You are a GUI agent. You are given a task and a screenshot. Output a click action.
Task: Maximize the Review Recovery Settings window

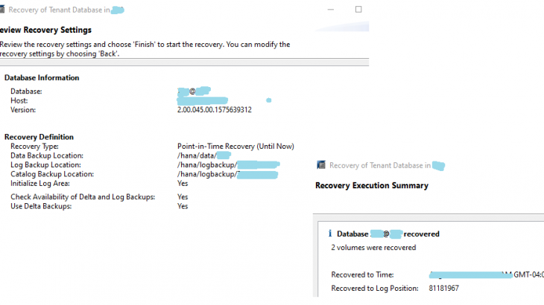coord(358,10)
